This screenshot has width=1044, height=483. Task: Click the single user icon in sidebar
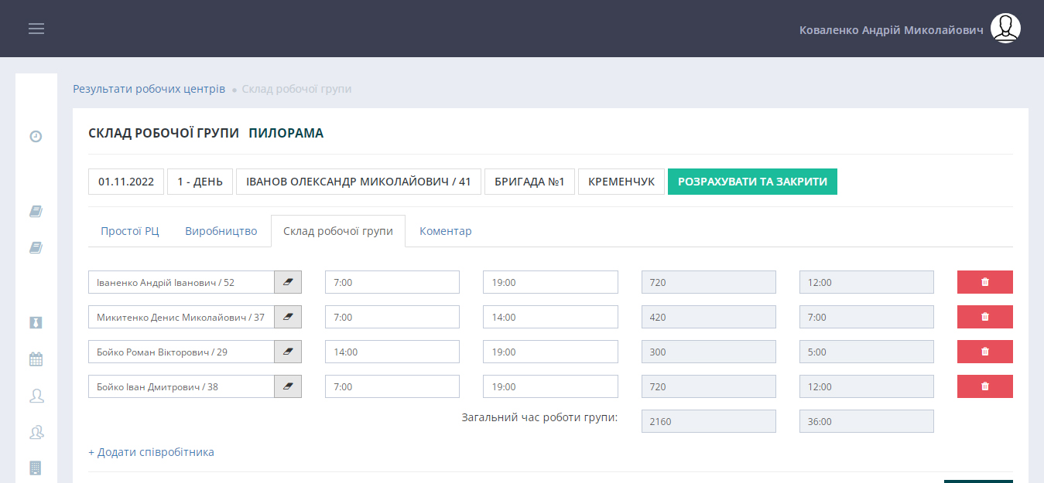coord(36,396)
